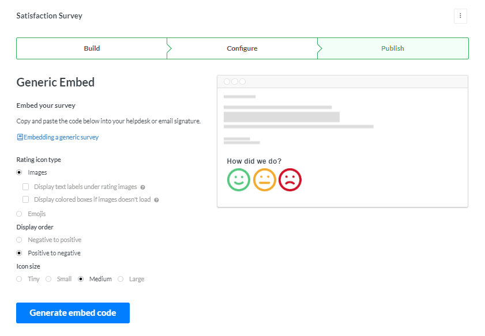Screen dimensions: 485x336
Task: Click help icon beside colored boxes option
Action: pyautogui.click(x=156, y=200)
